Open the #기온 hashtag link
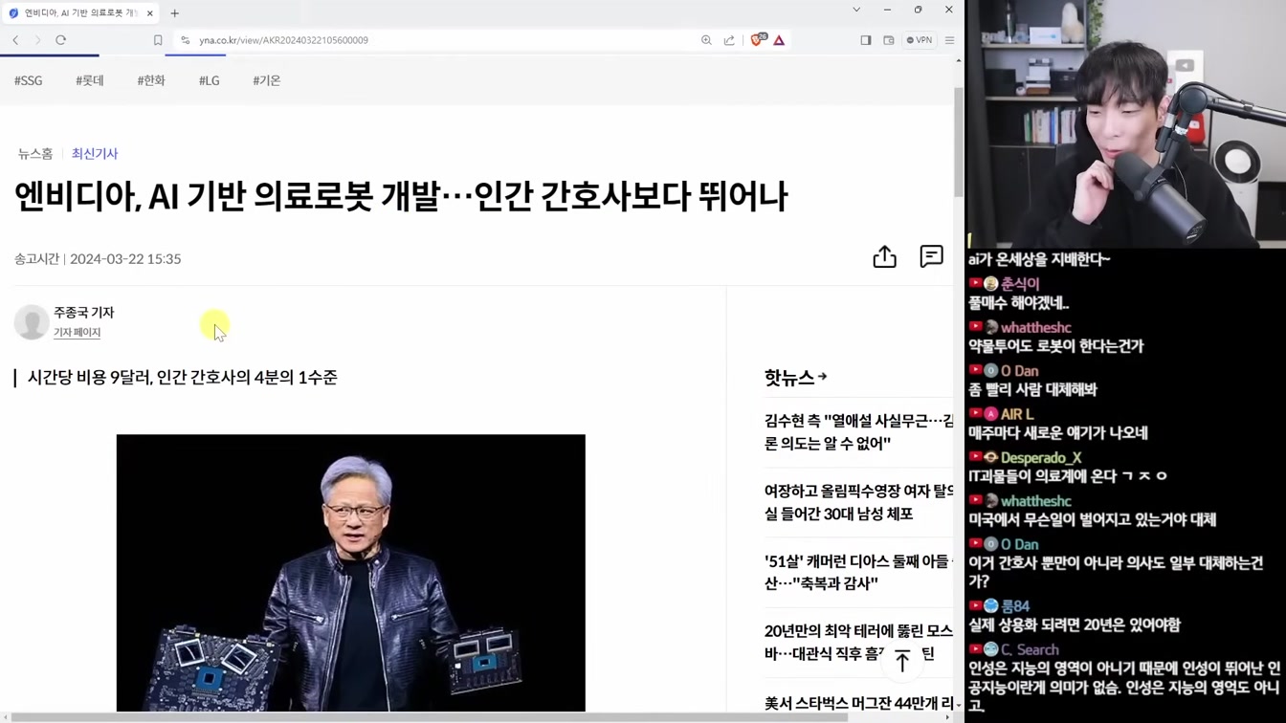 click(267, 80)
